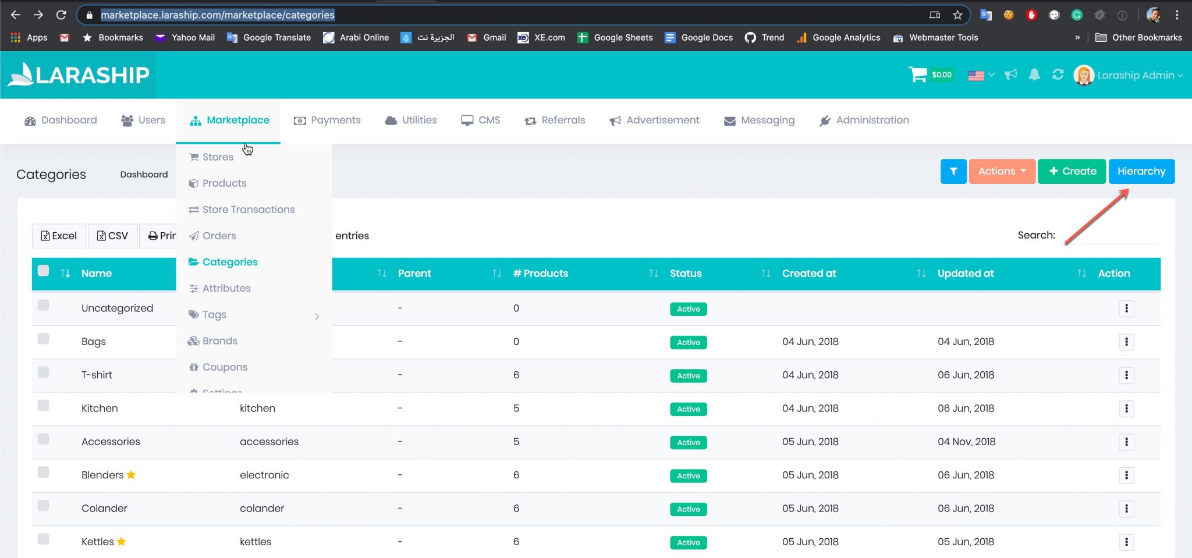Check the Uncategorized row checkbox

[43, 305]
